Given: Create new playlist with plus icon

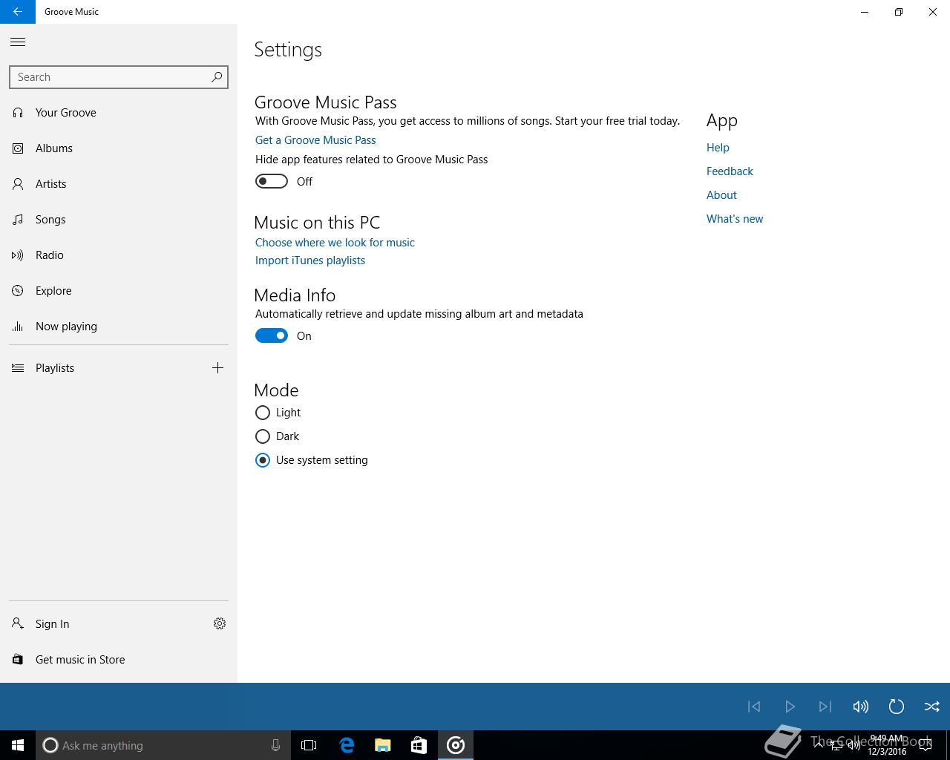Looking at the screenshot, I should (x=217, y=368).
